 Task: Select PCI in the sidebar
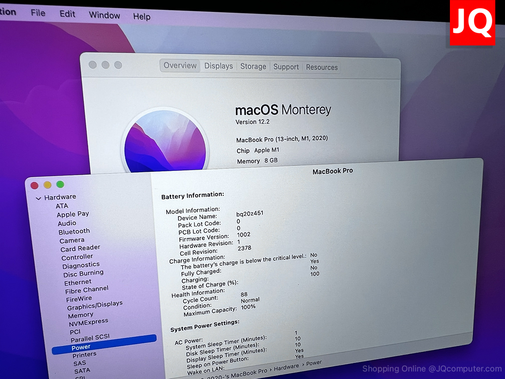[x=75, y=332]
